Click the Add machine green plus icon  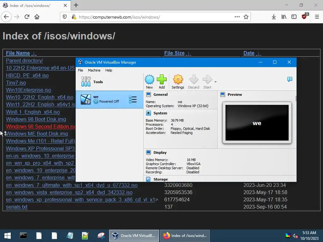coord(162,82)
